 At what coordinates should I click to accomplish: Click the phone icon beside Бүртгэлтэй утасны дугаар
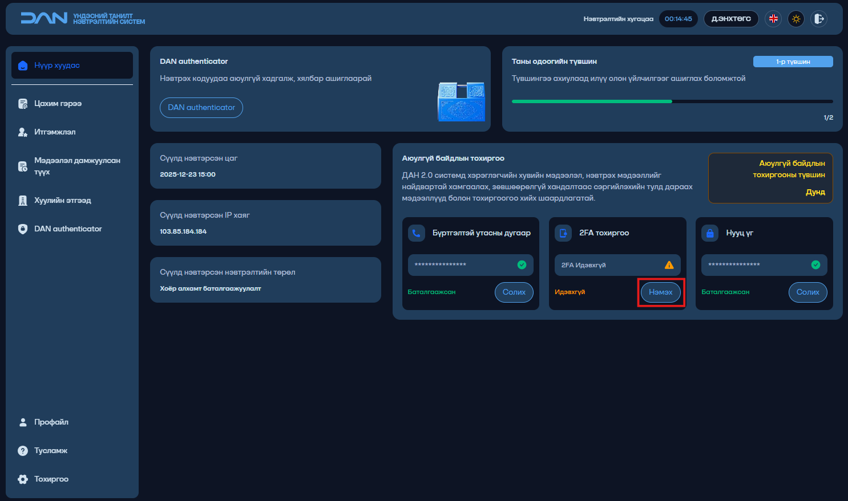coord(417,233)
